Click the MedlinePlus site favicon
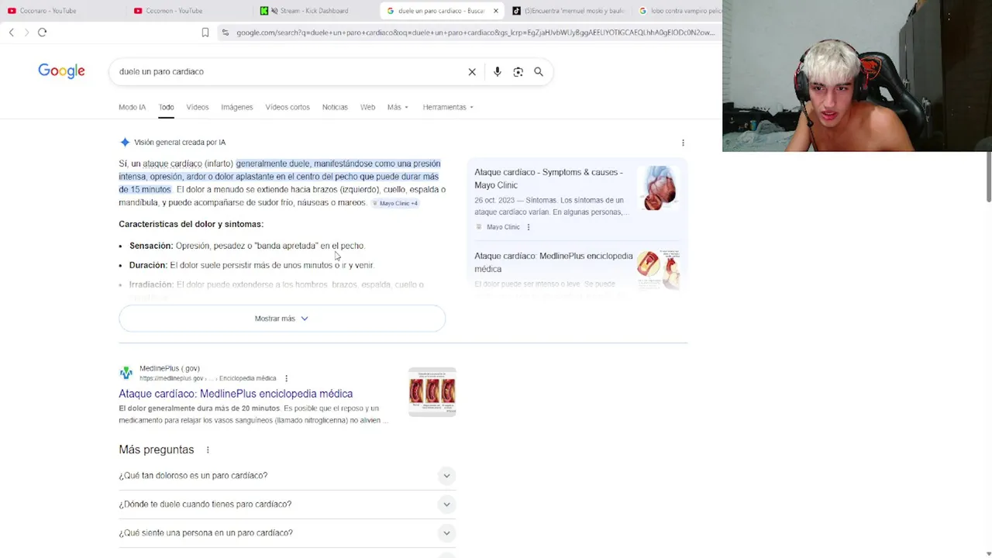Viewport: 992px width, 558px height. click(126, 373)
